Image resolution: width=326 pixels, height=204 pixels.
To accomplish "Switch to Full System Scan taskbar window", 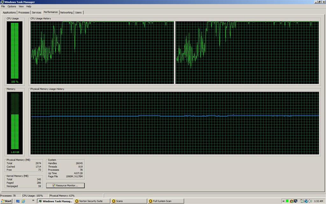I will pos(166,201).
